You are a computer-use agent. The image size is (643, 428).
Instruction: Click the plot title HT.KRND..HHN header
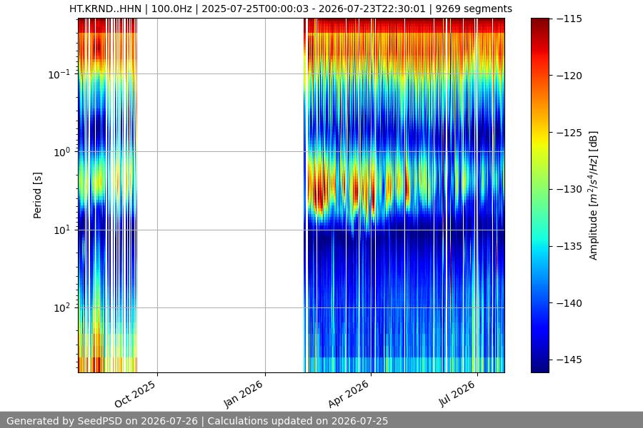(291, 9)
